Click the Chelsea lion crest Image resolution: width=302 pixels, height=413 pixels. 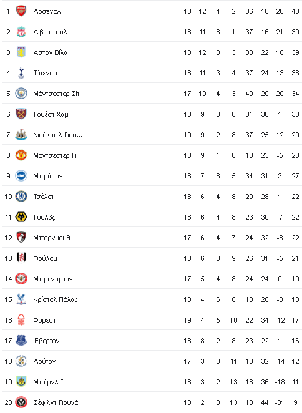pyautogui.click(x=21, y=197)
